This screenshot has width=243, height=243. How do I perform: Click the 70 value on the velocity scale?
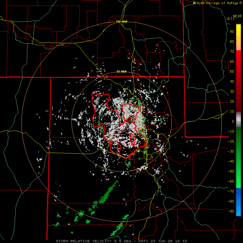[232, 52]
